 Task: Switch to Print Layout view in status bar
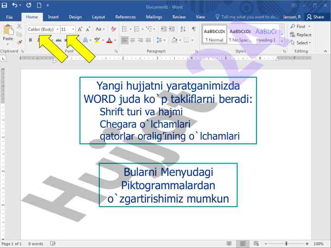(x=243, y=244)
